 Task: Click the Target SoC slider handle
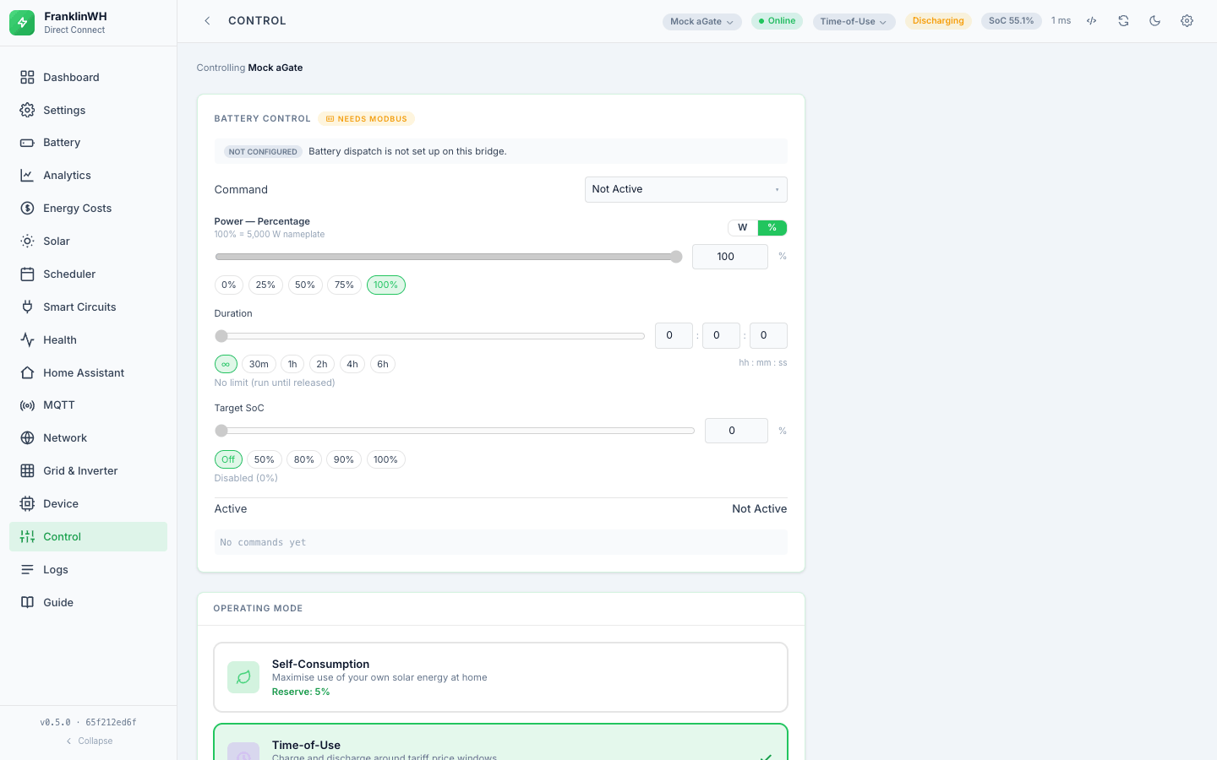pos(221,431)
